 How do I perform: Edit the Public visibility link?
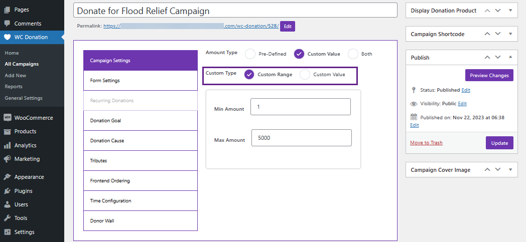(x=462, y=104)
